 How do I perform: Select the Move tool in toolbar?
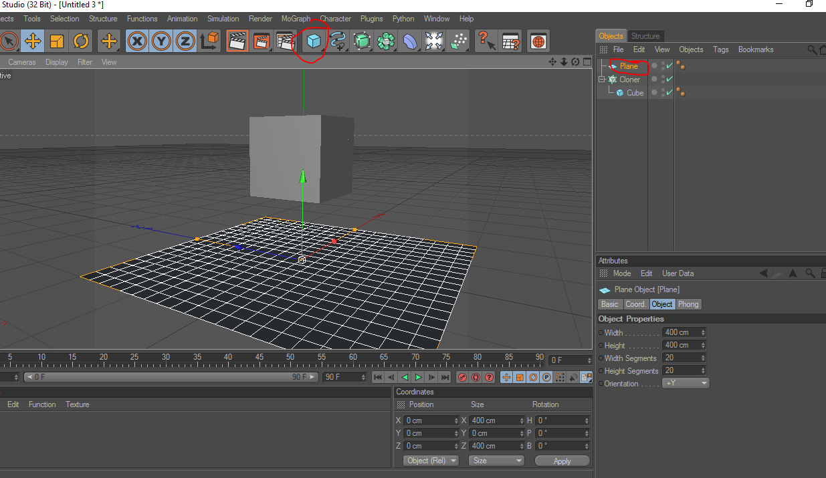point(32,41)
